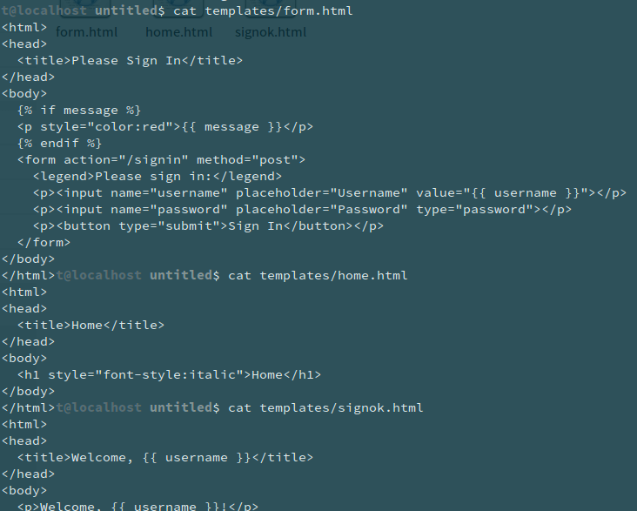Click the 'cat templates/home.html' command text
The width and height of the screenshot is (637, 511).
[318, 276]
